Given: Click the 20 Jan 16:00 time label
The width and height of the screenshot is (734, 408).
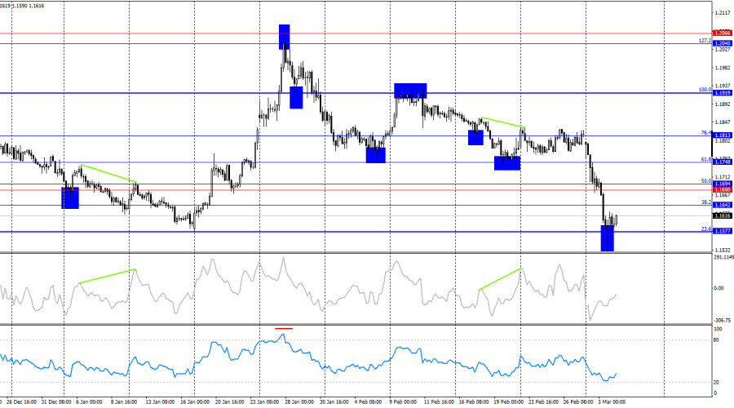Looking at the screenshot, I should (229, 402).
